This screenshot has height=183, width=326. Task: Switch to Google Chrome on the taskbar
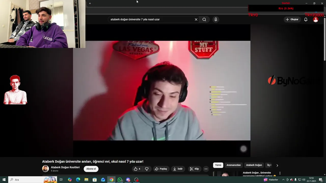(111, 180)
